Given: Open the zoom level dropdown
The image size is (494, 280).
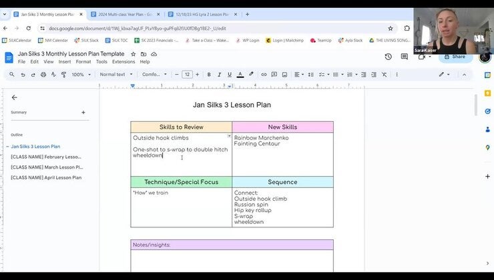Looking at the screenshot, I should 81,75.
